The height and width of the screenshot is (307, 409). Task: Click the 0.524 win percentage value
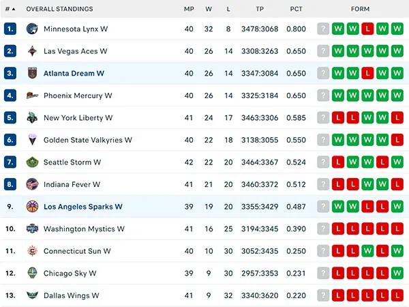click(296, 162)
